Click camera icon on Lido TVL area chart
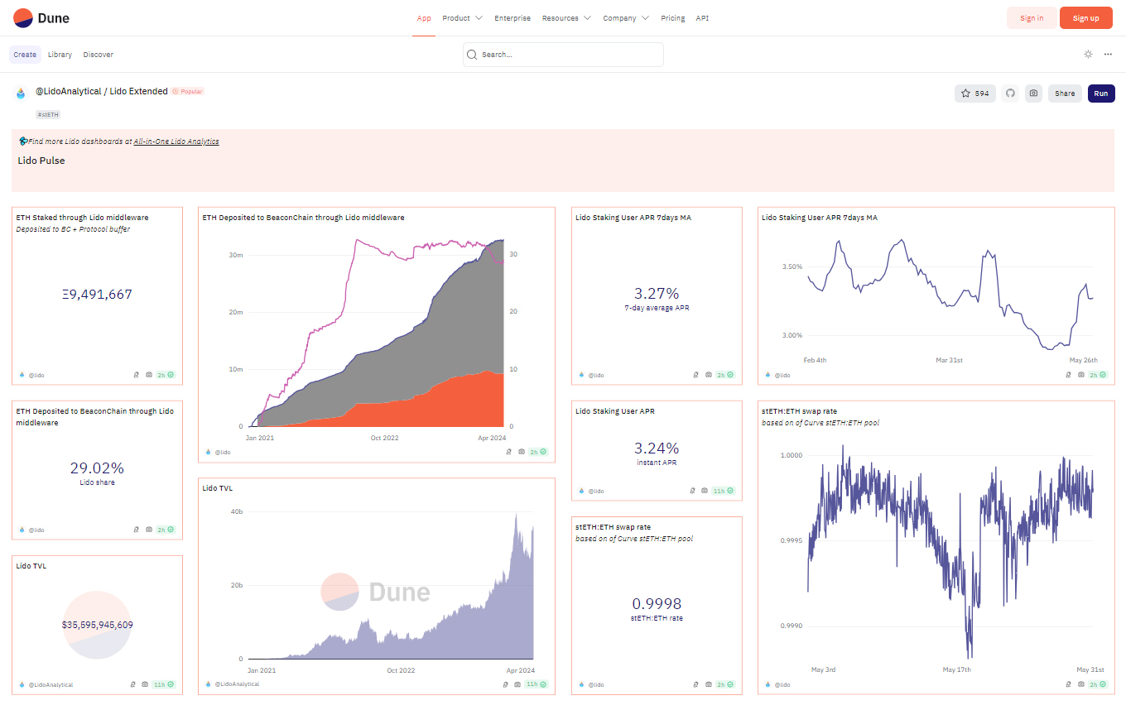 pos(517,684)
